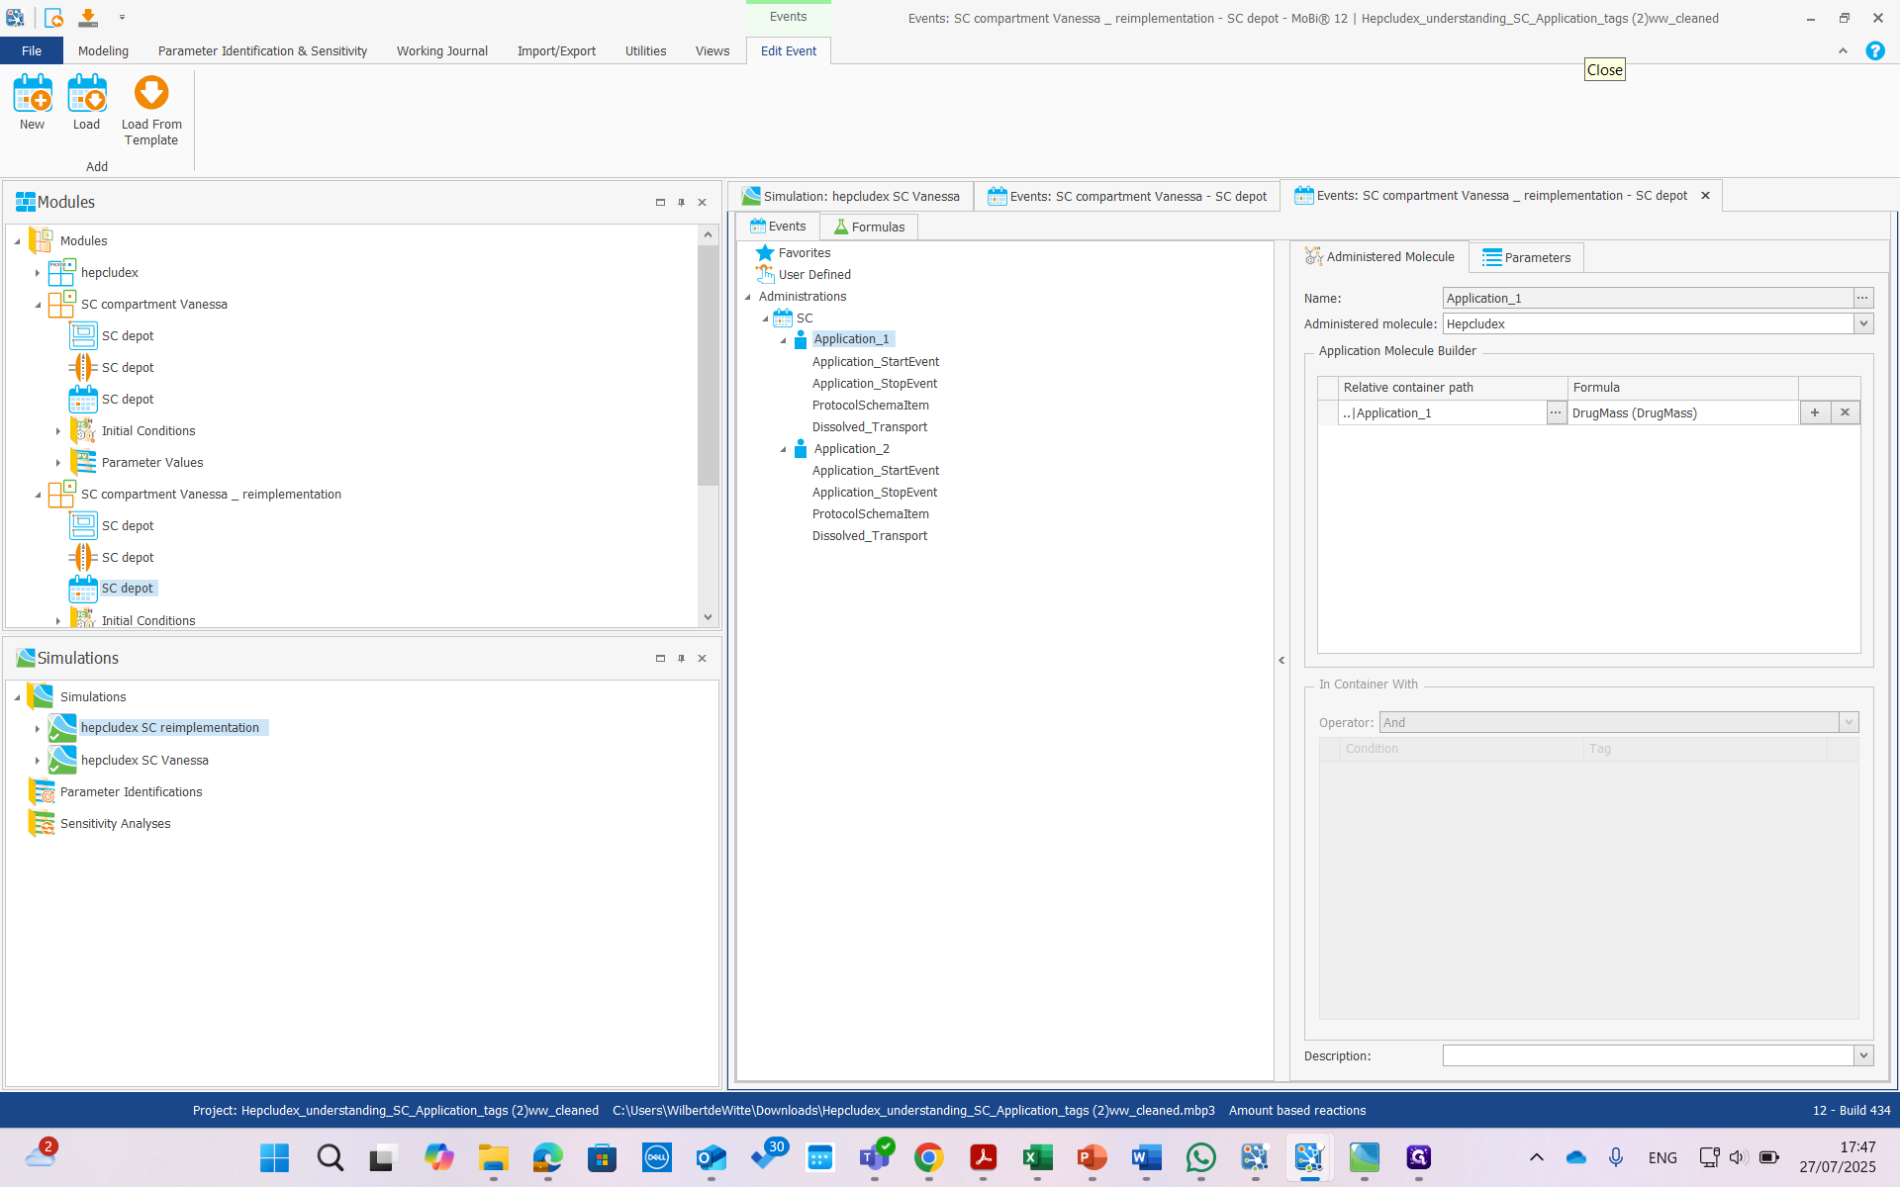Expand hepcludex module tree node
Screen dimensions: 1900x1187
click(38, 273)
